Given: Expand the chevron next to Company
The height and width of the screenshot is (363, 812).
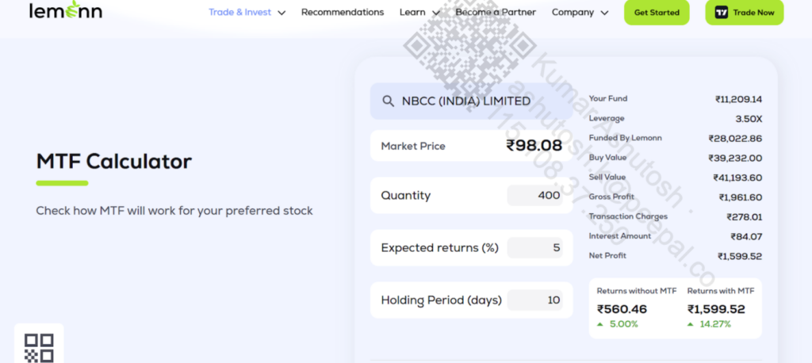Looking at the screenshot, I should 604,13.
